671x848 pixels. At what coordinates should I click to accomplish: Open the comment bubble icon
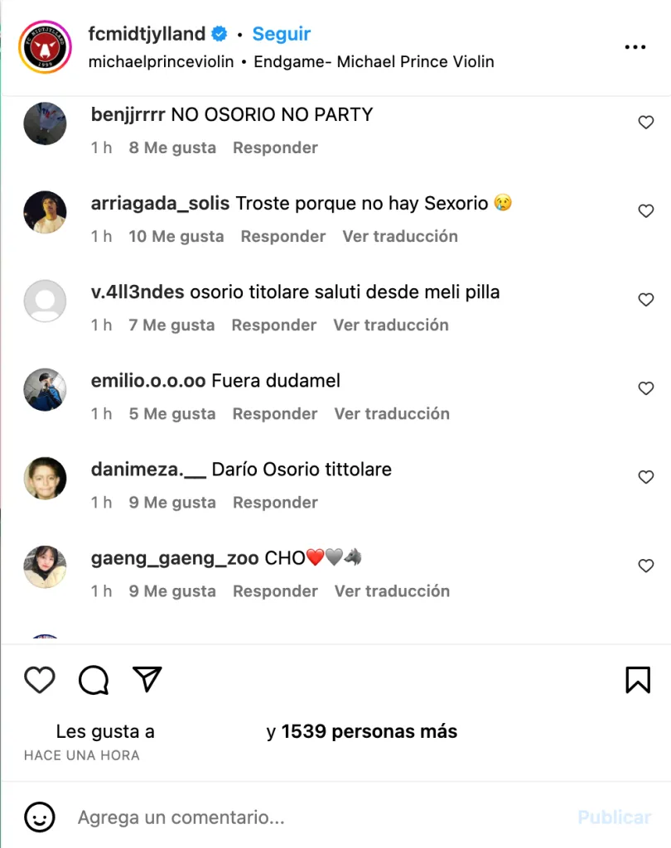point(94,680)
